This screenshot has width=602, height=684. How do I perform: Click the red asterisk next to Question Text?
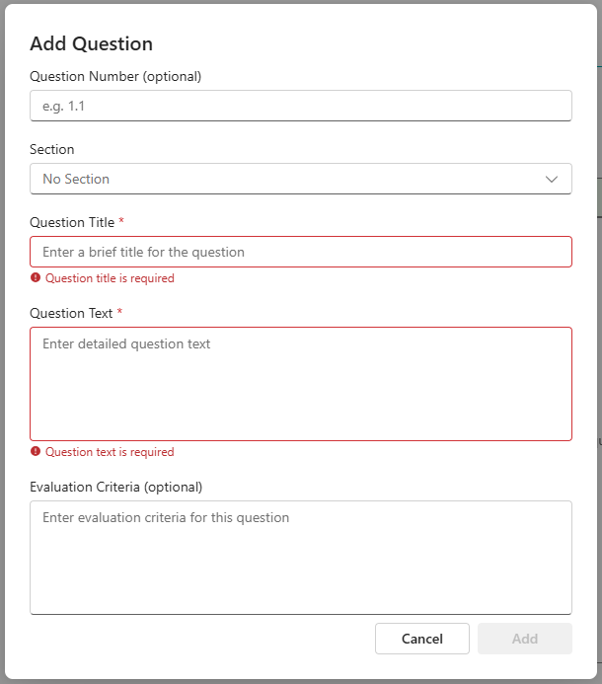click(x=119, y=311)
